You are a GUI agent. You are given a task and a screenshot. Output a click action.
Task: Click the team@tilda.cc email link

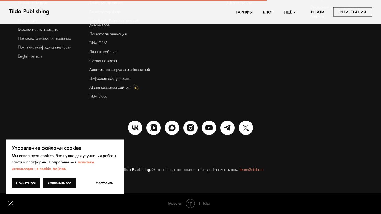[x=252, y=169]
